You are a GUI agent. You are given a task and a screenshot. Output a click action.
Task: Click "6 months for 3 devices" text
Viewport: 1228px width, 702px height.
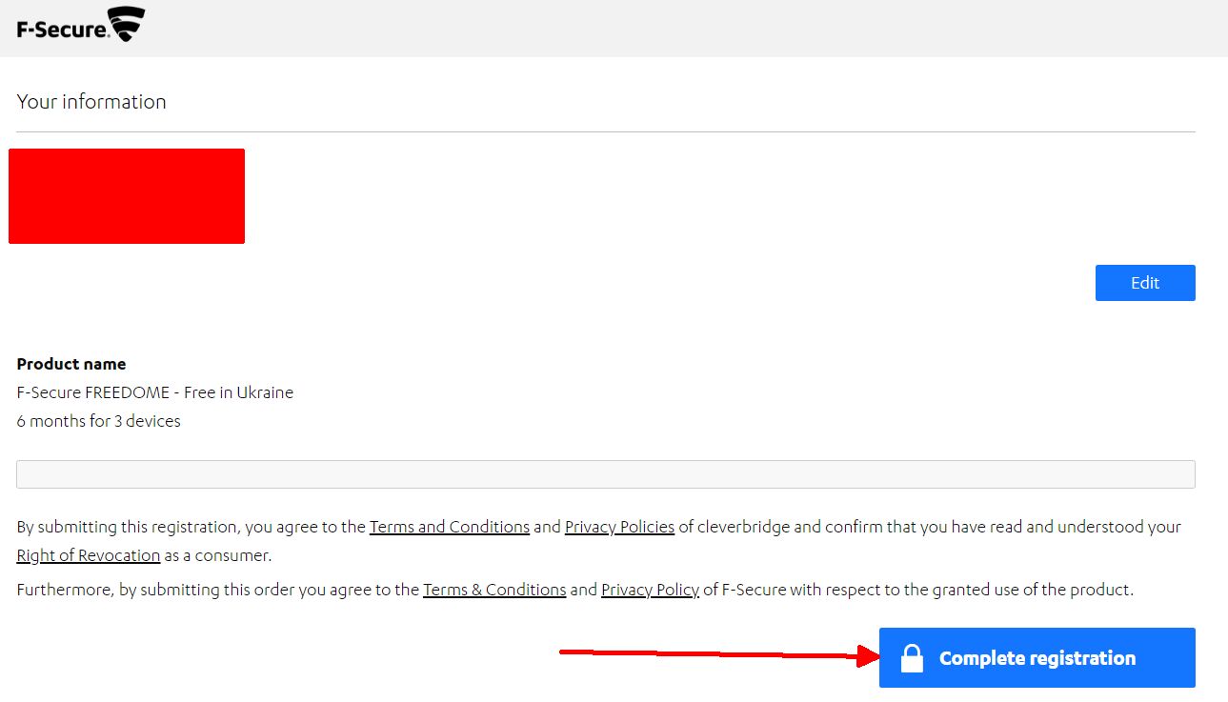(x=99, y=421)
